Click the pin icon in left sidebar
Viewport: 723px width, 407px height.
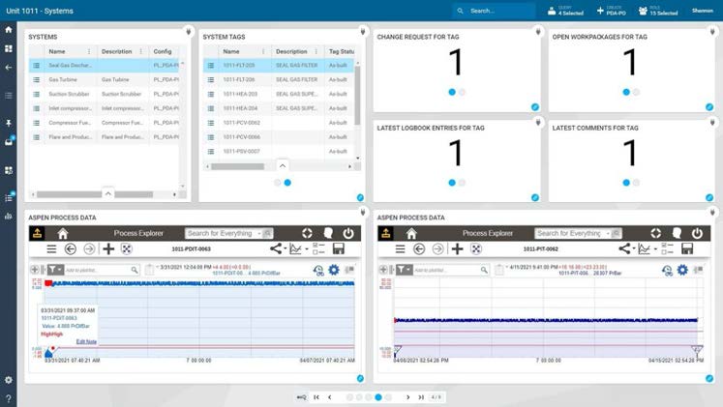pos(9,123)
